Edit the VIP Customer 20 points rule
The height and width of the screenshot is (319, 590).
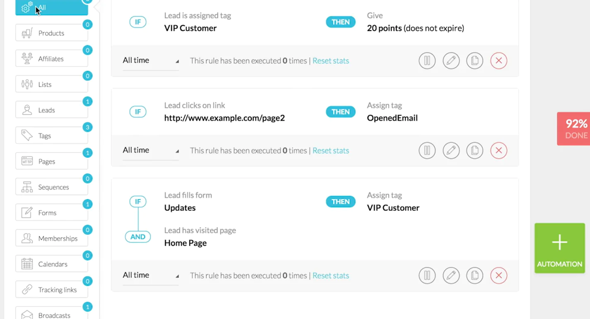(451, 61)
